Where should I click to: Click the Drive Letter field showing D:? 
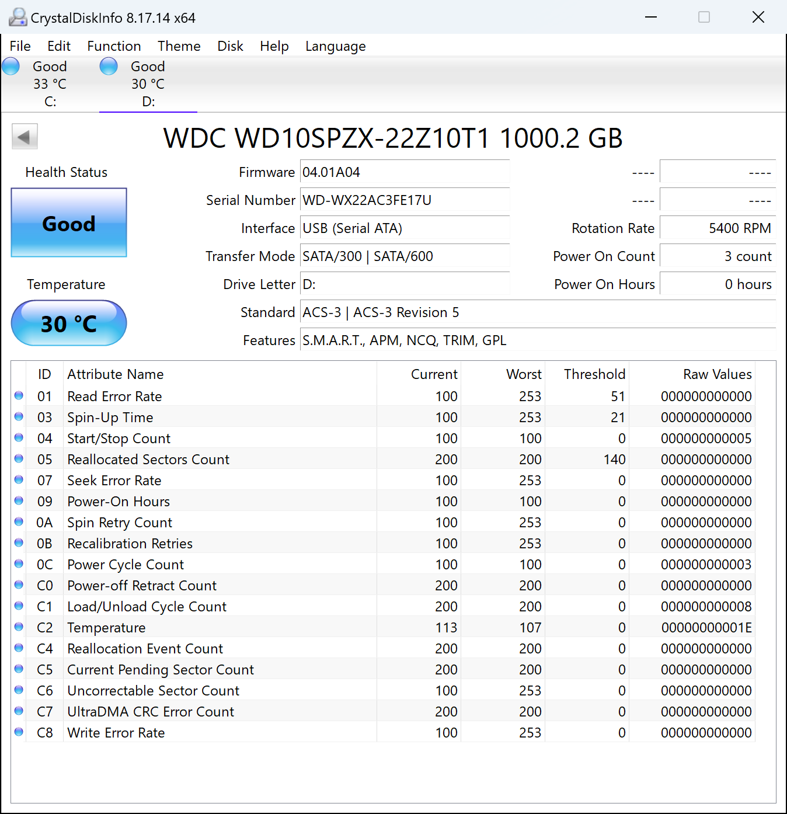click(x=405, y=284)
